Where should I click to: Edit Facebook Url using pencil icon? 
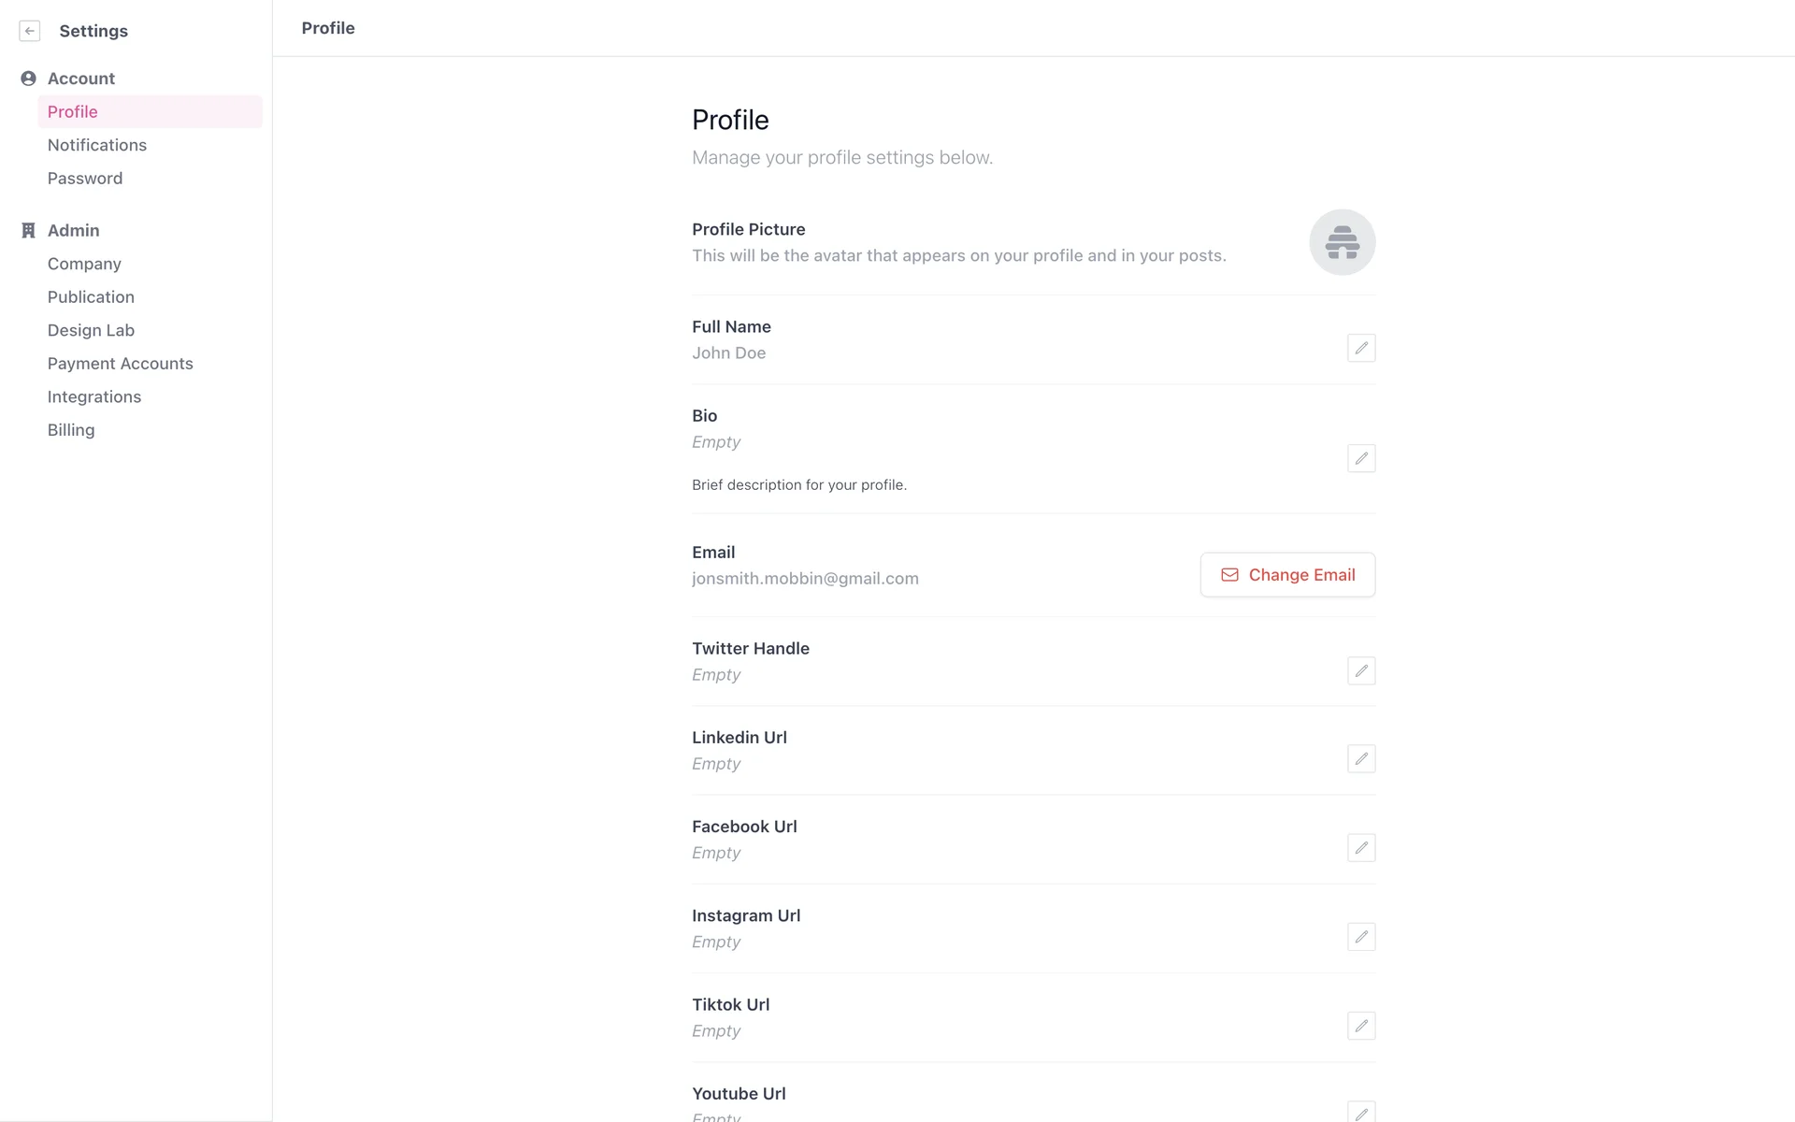(1360, 848)
